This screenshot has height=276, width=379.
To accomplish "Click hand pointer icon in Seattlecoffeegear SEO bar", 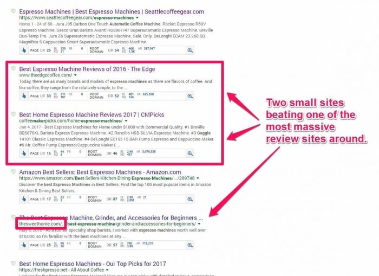I will pyautogui.click(x=24, y=50).
